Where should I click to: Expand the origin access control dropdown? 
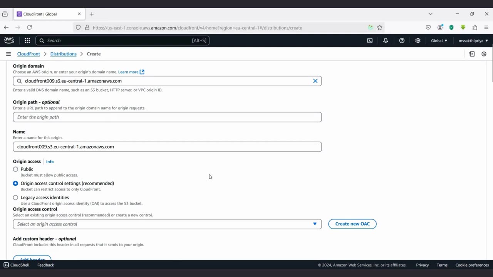pyautogui.click(x=167, y=224)
